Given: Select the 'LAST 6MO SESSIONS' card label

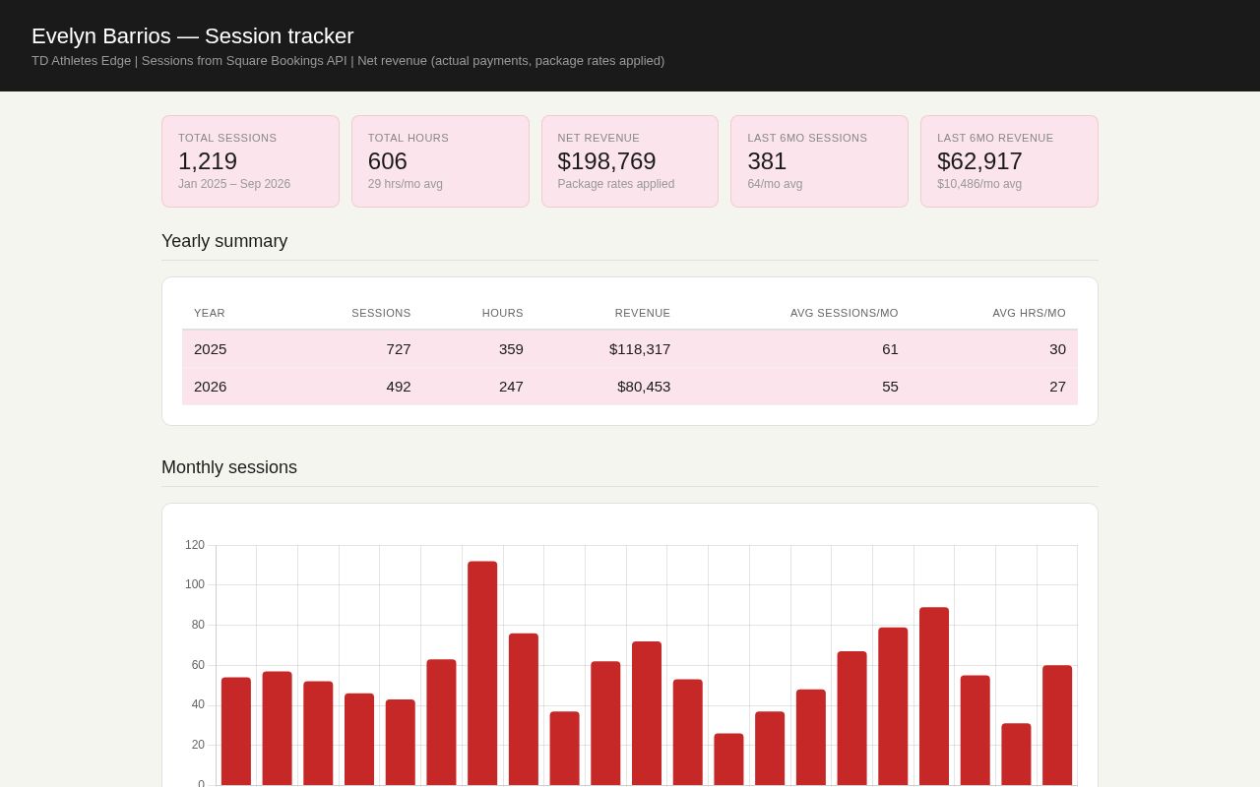Looking at the screenshot, I should point(807,138).
